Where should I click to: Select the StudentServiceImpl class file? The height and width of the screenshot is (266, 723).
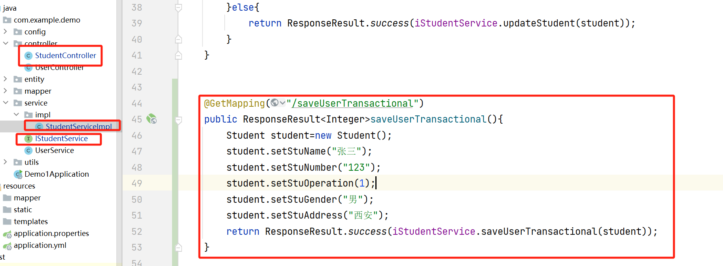[x=79, y=126]
